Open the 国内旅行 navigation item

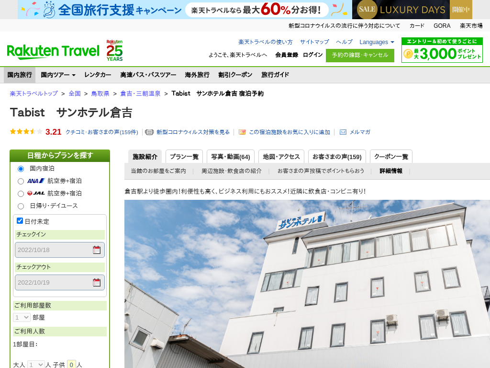(20, 75)
